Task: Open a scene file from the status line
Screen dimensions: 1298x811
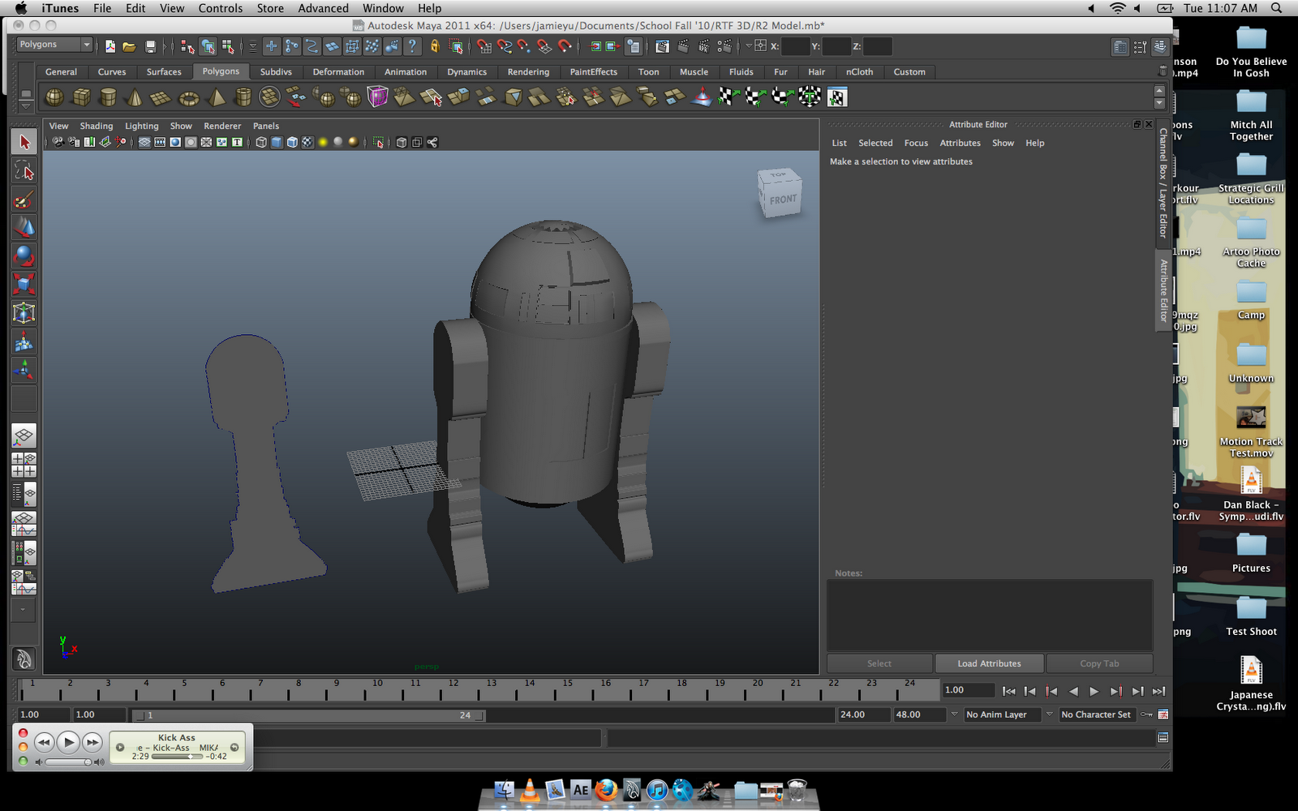Action: [130, 46]
